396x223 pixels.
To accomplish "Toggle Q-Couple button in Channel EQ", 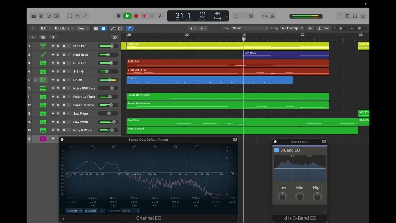I will pyautogui.click(x=91, y=211).
